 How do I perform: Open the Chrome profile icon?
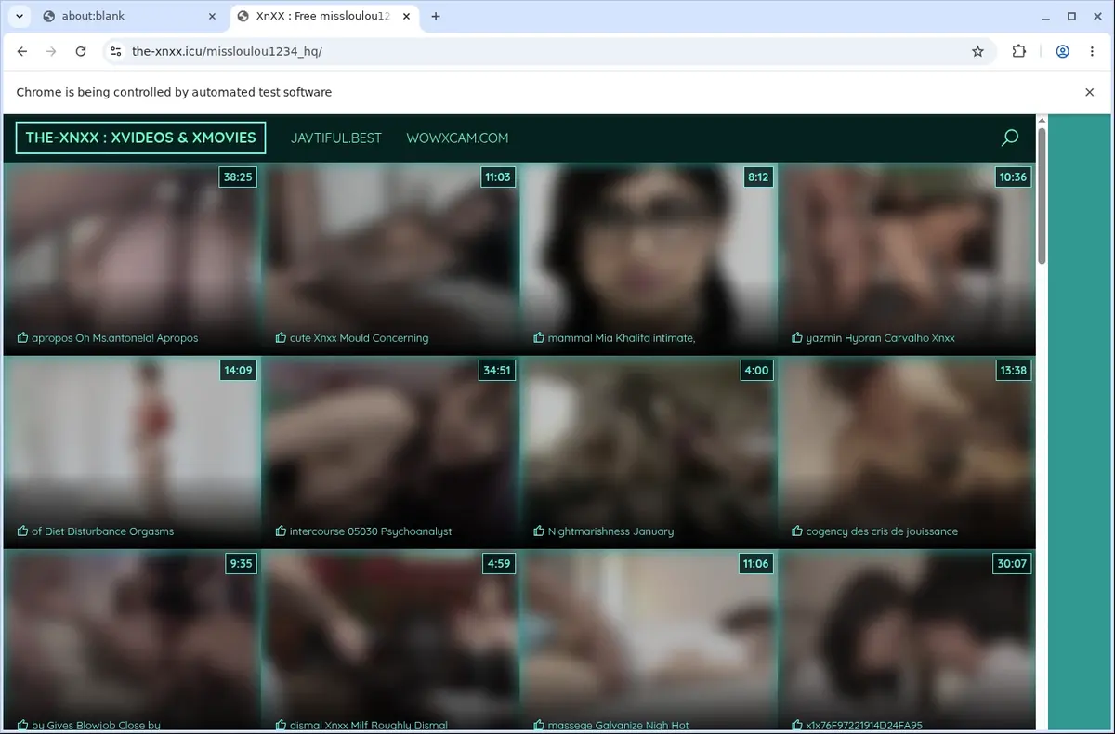coord(1062,52)
